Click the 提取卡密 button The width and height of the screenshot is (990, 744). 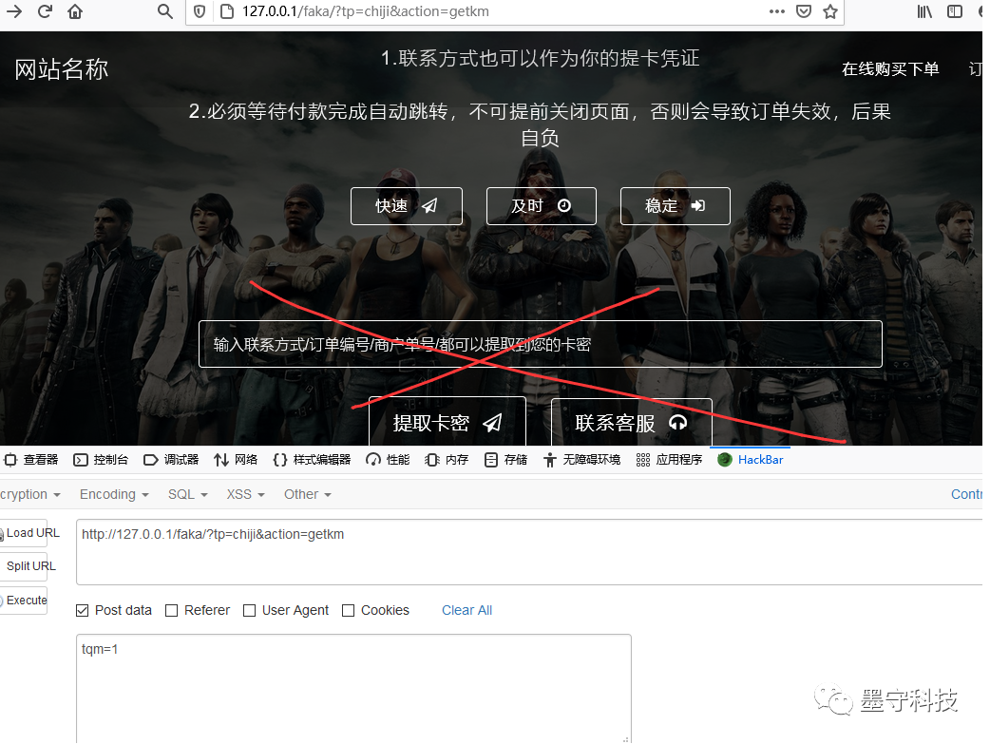pyautogui.click(x=447, y=421)
